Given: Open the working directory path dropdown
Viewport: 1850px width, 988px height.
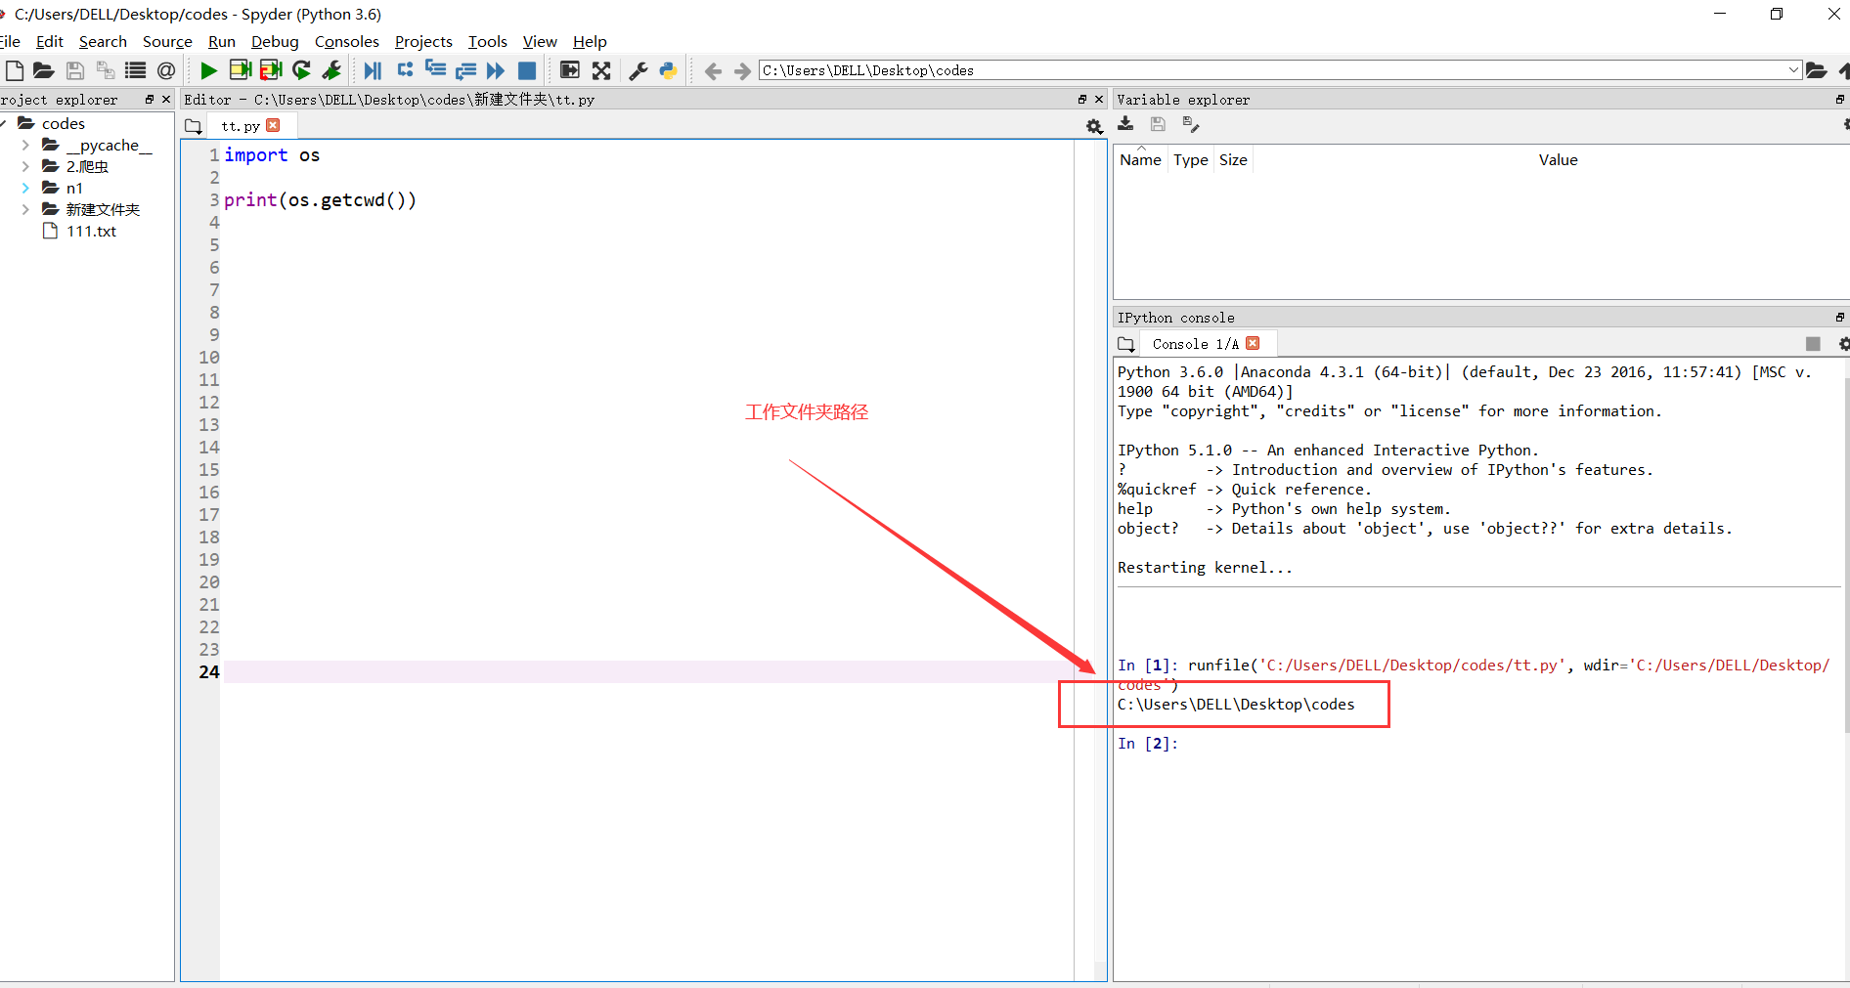Looking at the screenshot, I should (1793, 70).
